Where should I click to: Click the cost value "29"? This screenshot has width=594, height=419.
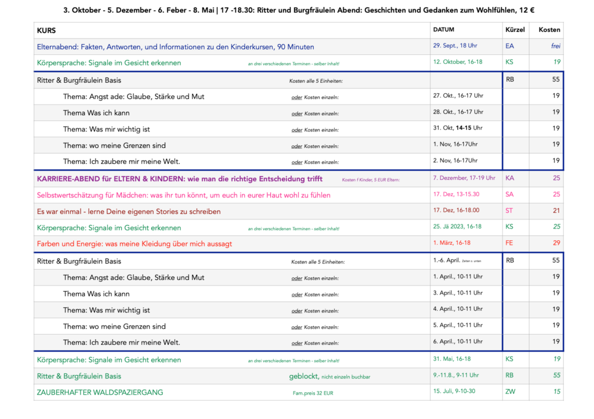(x=556, y=243)
